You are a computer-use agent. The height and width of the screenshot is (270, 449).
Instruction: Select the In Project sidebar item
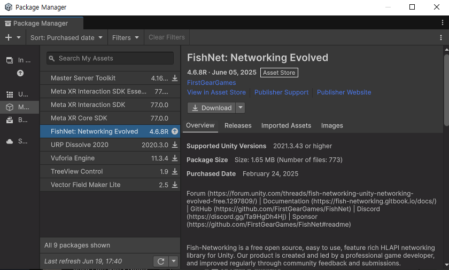(x=19, y=60)
